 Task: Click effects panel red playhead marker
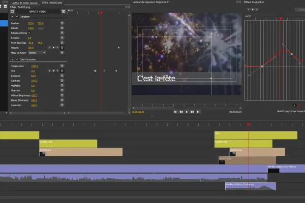point(101,13)
